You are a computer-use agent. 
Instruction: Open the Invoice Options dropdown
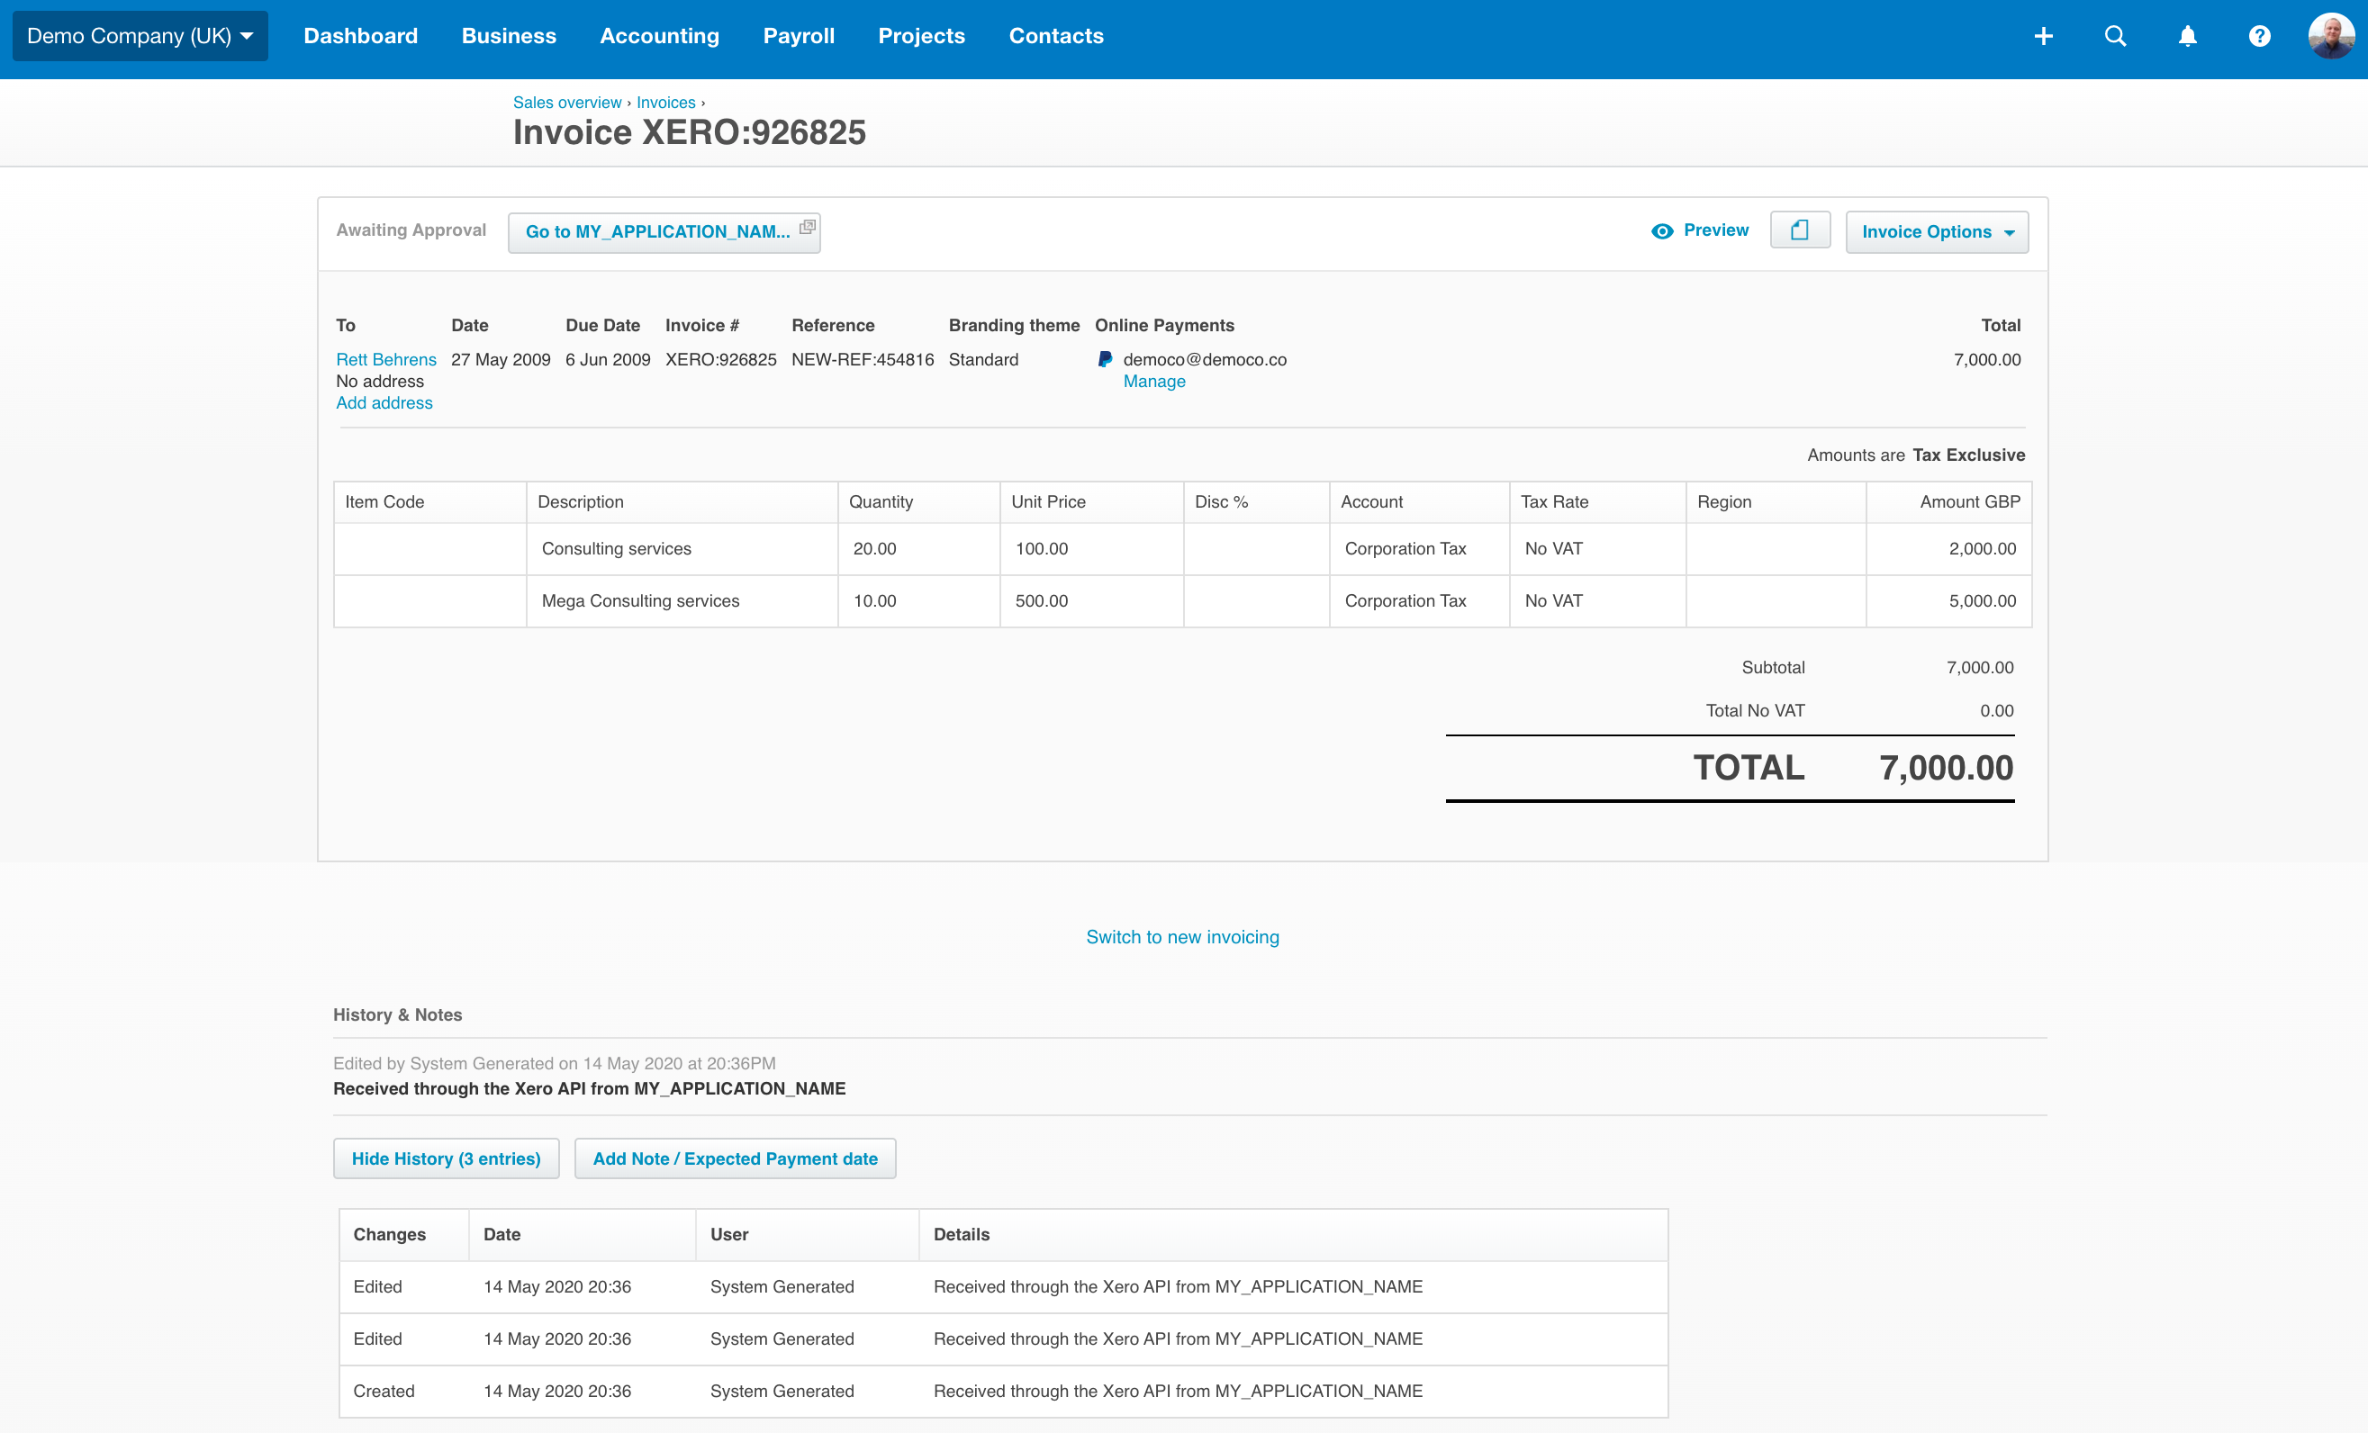1937,232
